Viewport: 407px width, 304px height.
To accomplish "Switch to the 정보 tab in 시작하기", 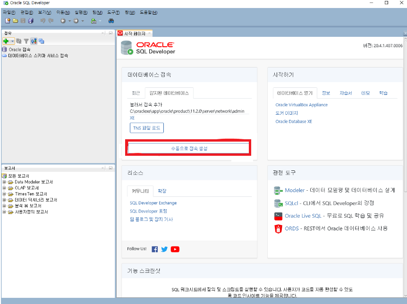I will (326, 93).
